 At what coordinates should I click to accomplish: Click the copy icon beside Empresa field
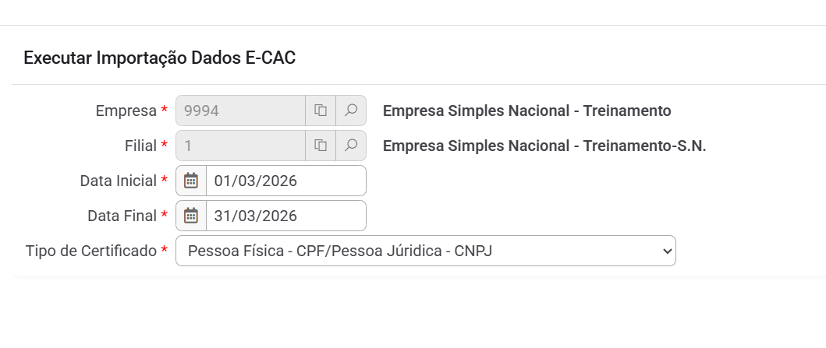(x=321, y=111)
